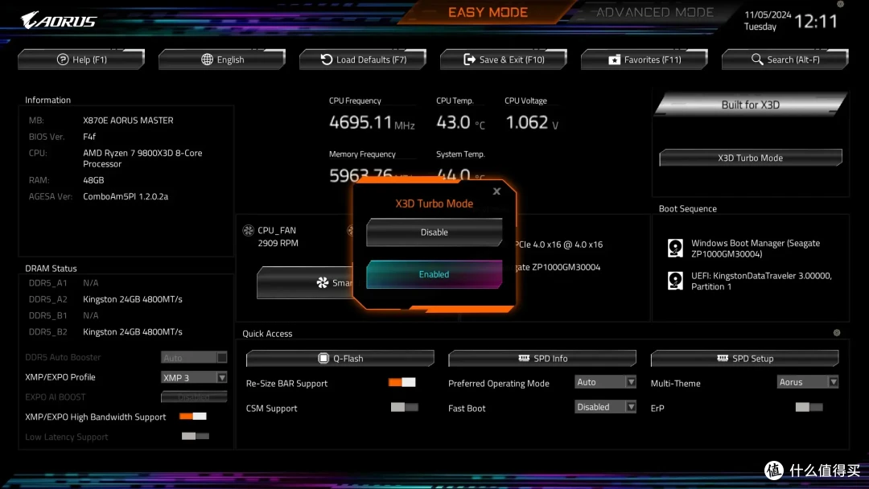The height and width of the screenshot is (489, 869).
Task: Toggle Low Latency Support switch
Action: pyautogui.click(x=195, y=436)
